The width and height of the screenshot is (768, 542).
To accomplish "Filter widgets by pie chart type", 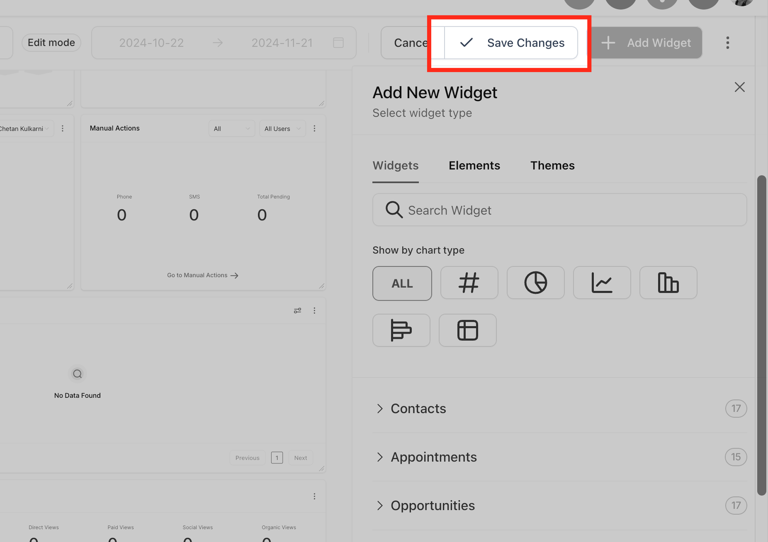I will (535, 283).
